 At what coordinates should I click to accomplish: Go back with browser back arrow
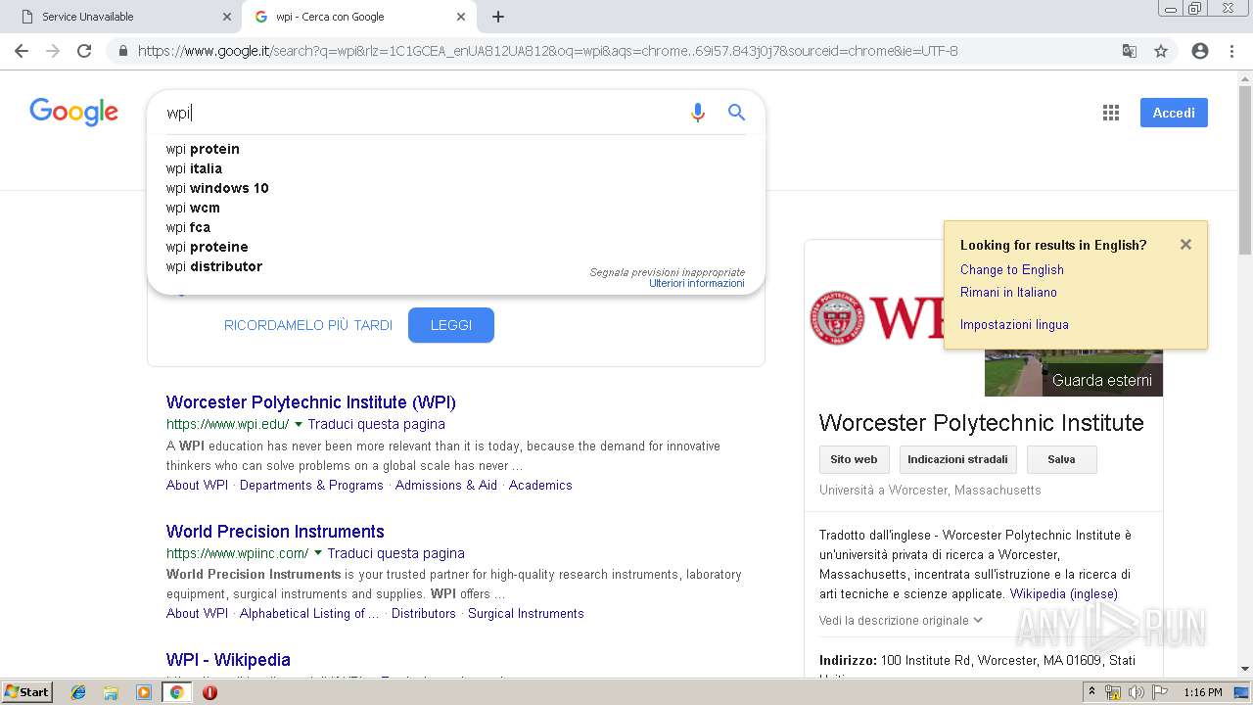pos(22,51)
